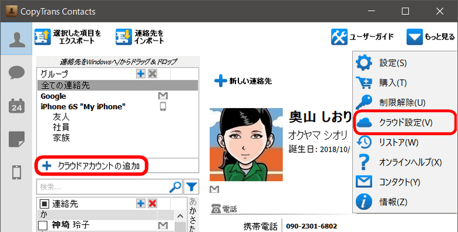Click the phone number 090-2301-6802

(x=311, y=226)
